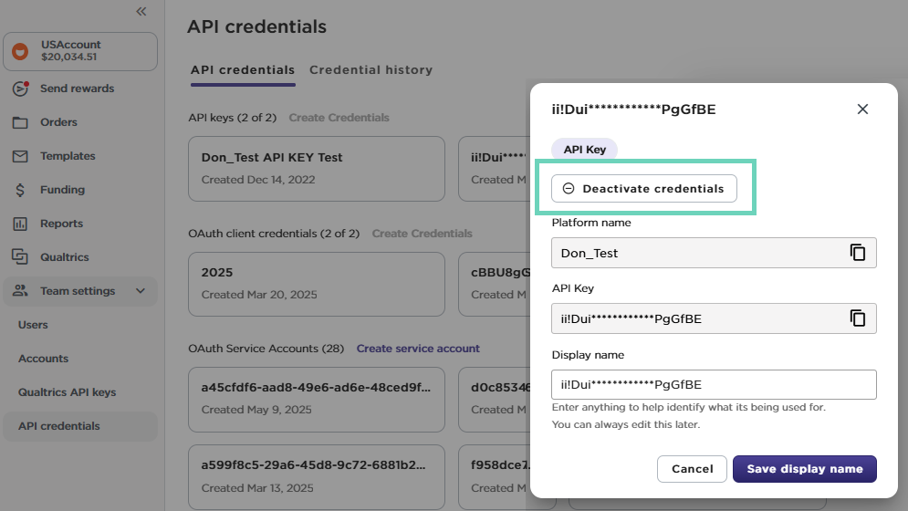Click 'OAuth Service Accounts (28)' label
Screen dimensions: 908x511
point(266,349)
